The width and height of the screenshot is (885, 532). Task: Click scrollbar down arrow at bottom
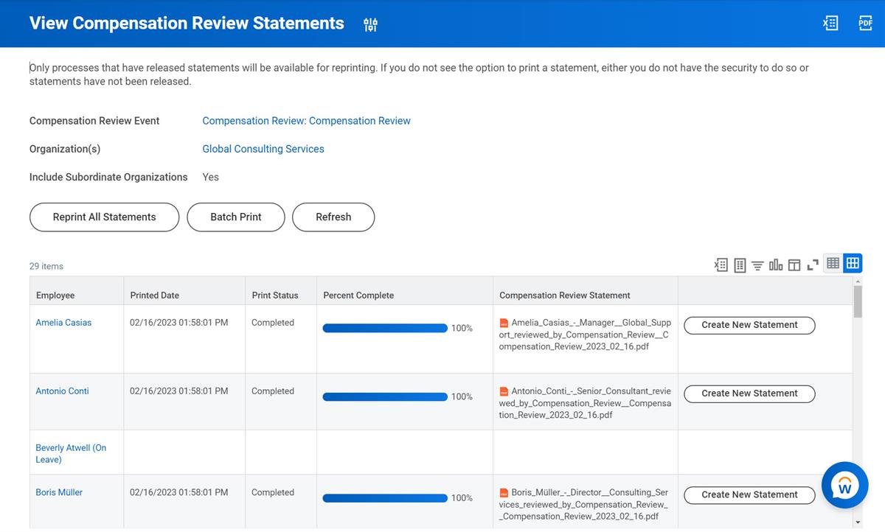click(x=858, y=522)
